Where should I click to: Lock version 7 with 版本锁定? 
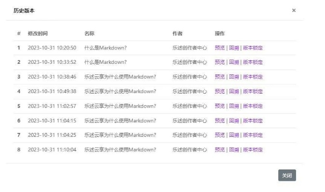253,135
